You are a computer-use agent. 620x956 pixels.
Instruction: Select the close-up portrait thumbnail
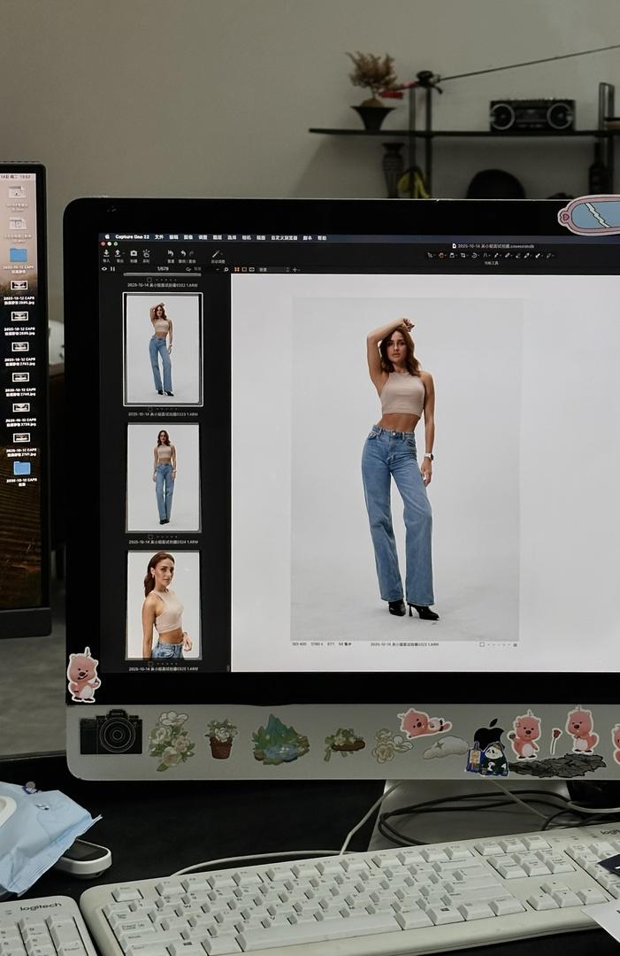[x=163, y=605]
